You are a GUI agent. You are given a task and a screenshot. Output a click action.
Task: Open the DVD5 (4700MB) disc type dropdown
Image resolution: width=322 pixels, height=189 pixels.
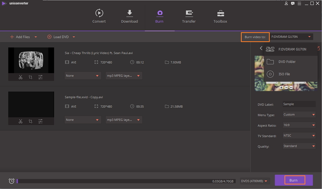[x=255, y=181]
